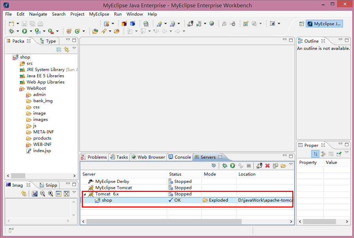Click the Show Categories icon in Properties panel
The height and width of the screenshot is (238, 354).
[315, 154]
